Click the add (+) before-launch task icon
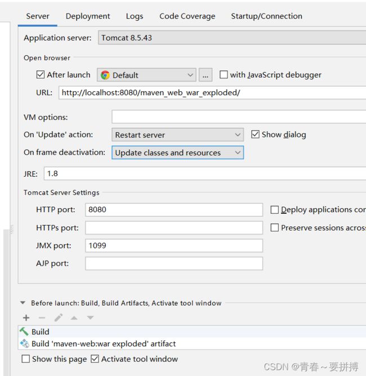This screenshot has width=366, height=376. (x=26, y=317)
